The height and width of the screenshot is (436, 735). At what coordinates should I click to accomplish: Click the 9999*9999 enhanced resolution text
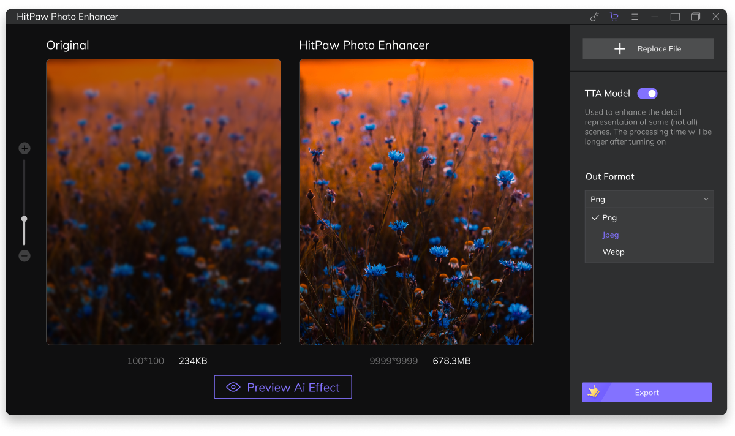[x=394, y=361]
